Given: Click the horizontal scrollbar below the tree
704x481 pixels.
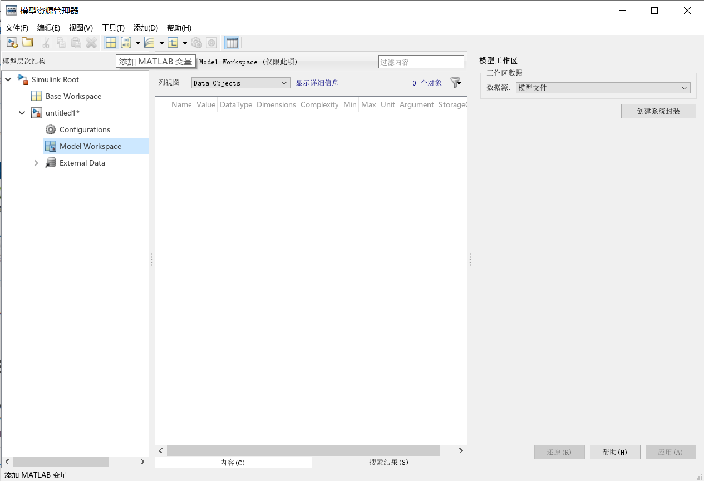Looking at the screenshot, I should coord(61,462).
